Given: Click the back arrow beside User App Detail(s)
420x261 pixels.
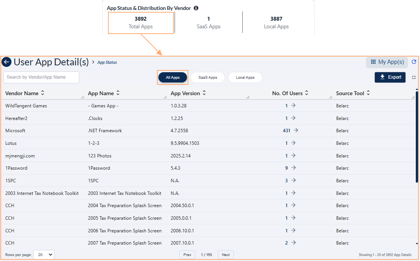Looking at the screenshot, I should [x=7, y=62].
